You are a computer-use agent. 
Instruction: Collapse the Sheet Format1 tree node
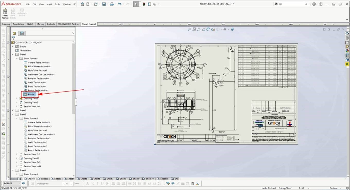click(x=17, y=59)
